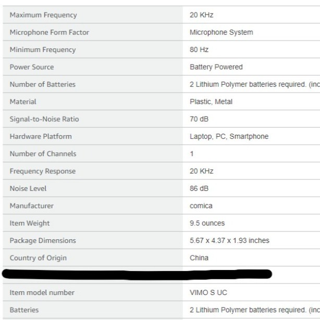Click the Signal-to-Noise Ratio label

pyautogui.click(x=44, y=119)
